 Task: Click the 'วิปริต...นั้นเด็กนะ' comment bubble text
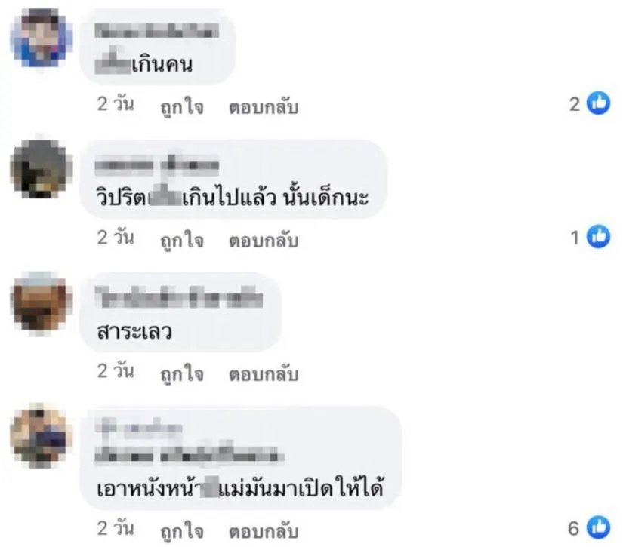(233, 197)
